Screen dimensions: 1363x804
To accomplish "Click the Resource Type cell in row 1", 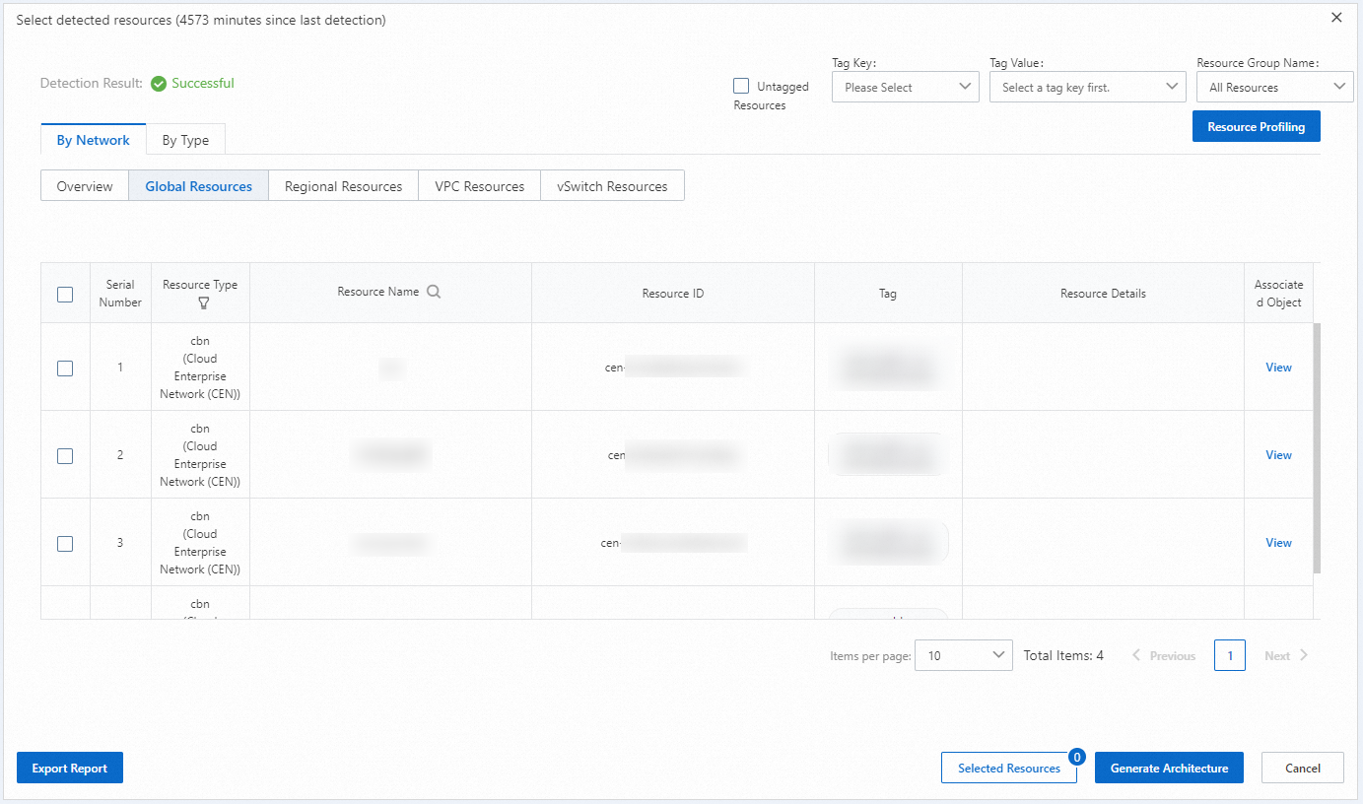I will (200, 368).
